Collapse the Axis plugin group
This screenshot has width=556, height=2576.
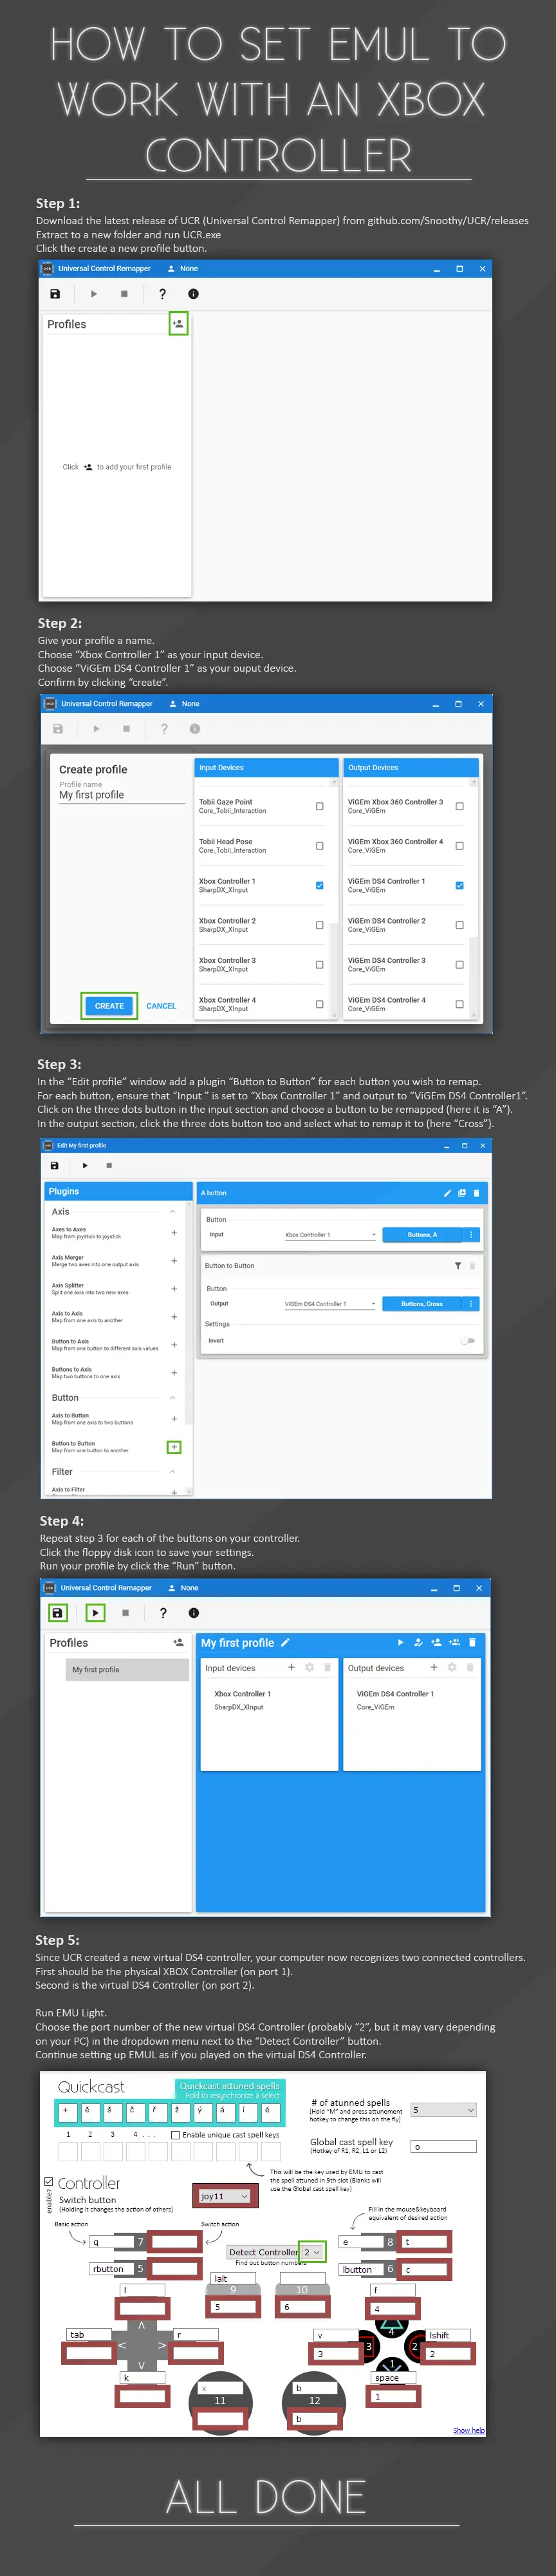point(173,1212)
